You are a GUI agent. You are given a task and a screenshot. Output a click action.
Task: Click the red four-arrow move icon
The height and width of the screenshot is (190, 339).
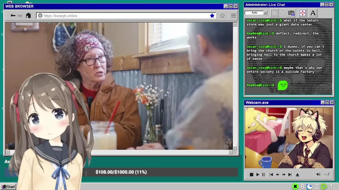pyautogui.click(x=302, y=13)
